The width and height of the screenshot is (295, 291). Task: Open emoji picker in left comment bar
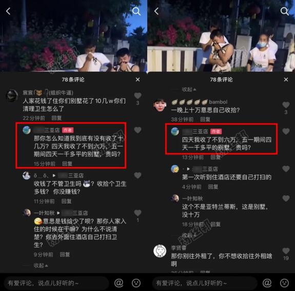pos(136,282)
